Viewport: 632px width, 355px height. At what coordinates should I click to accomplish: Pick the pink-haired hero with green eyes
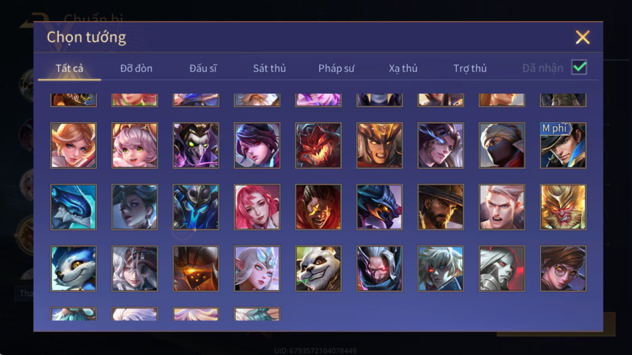(x=134, y=145)
